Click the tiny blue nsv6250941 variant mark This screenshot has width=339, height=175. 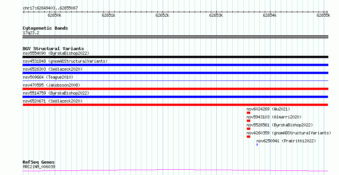pos(257,145)
